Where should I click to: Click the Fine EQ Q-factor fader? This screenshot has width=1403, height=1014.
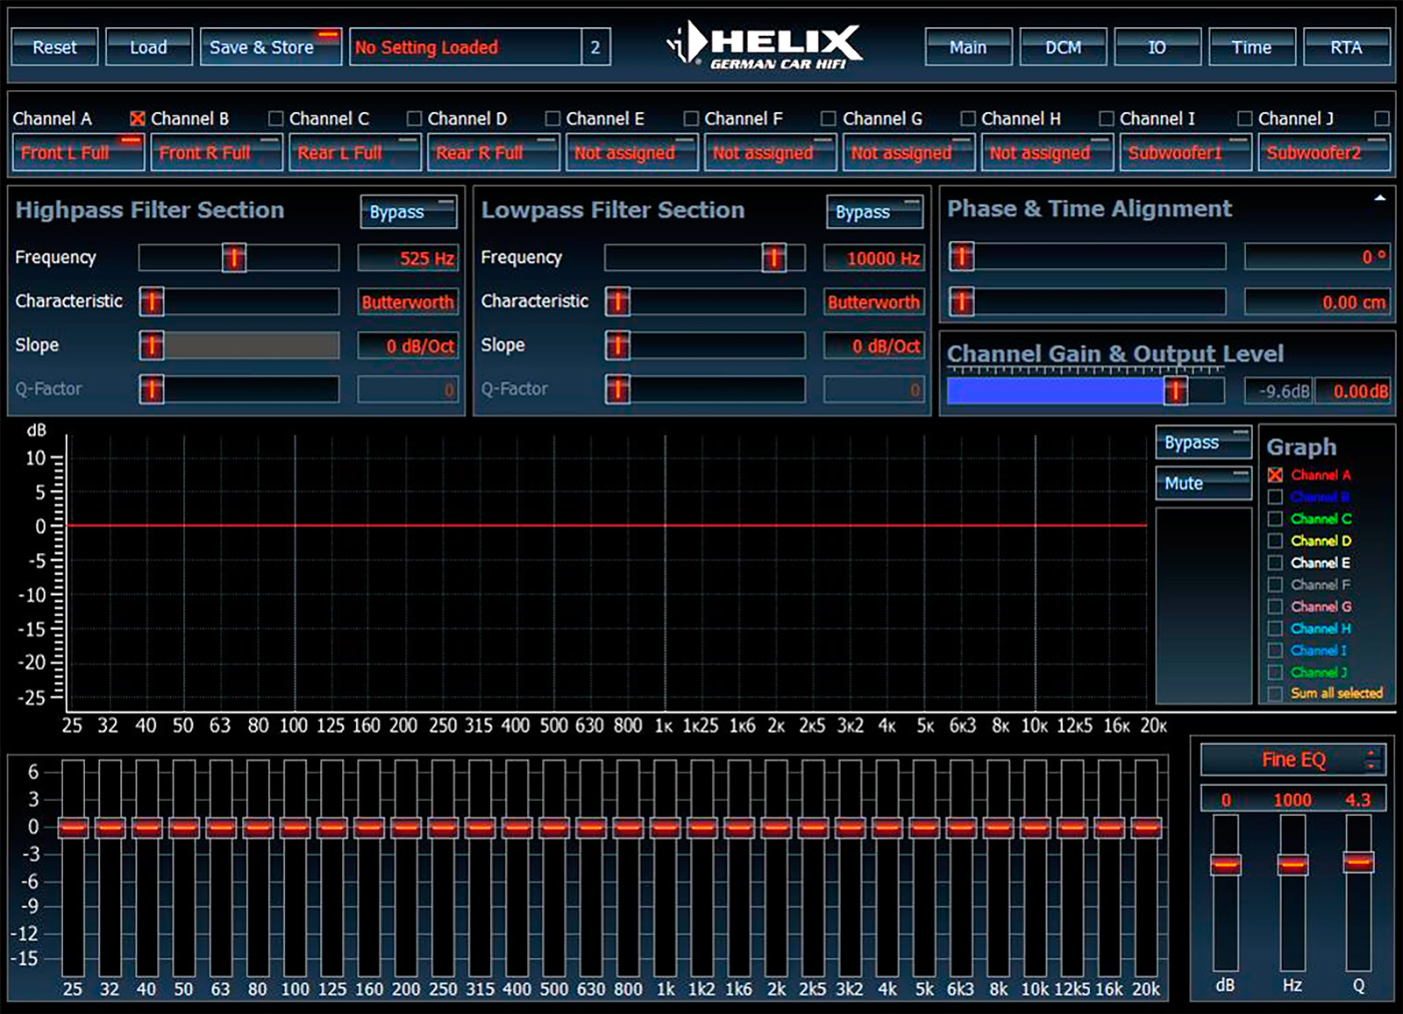(x=1358, y=862)
